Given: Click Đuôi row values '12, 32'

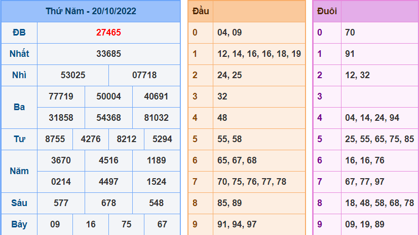Looking at the screenshot, I should (x=357, y=75).
